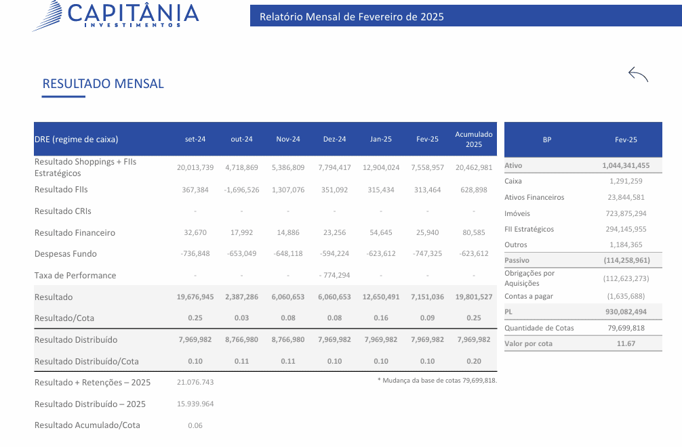Select the Ativo total value 1,044,341,455
The width and height of the screenshot is (682, 447).
coord(625,165)
